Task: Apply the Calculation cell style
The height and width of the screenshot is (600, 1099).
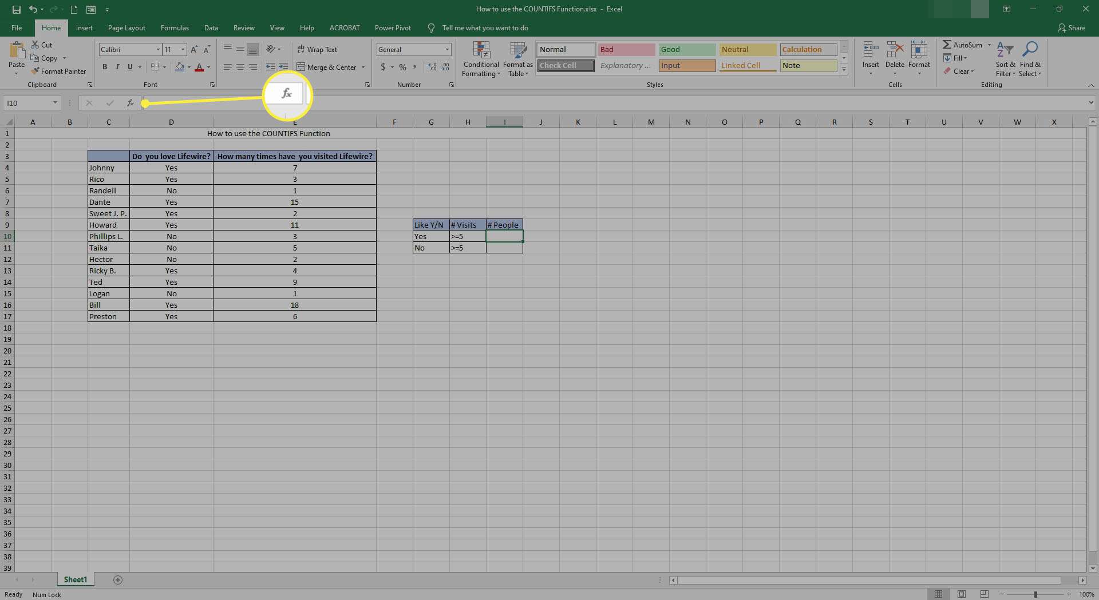Action: point(808,50)
